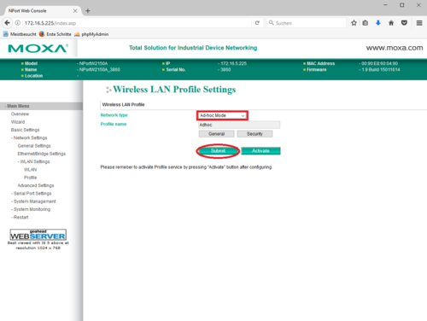Expand the Restart menu node
This screenshot has height=321, width=427.
point(20,218)
